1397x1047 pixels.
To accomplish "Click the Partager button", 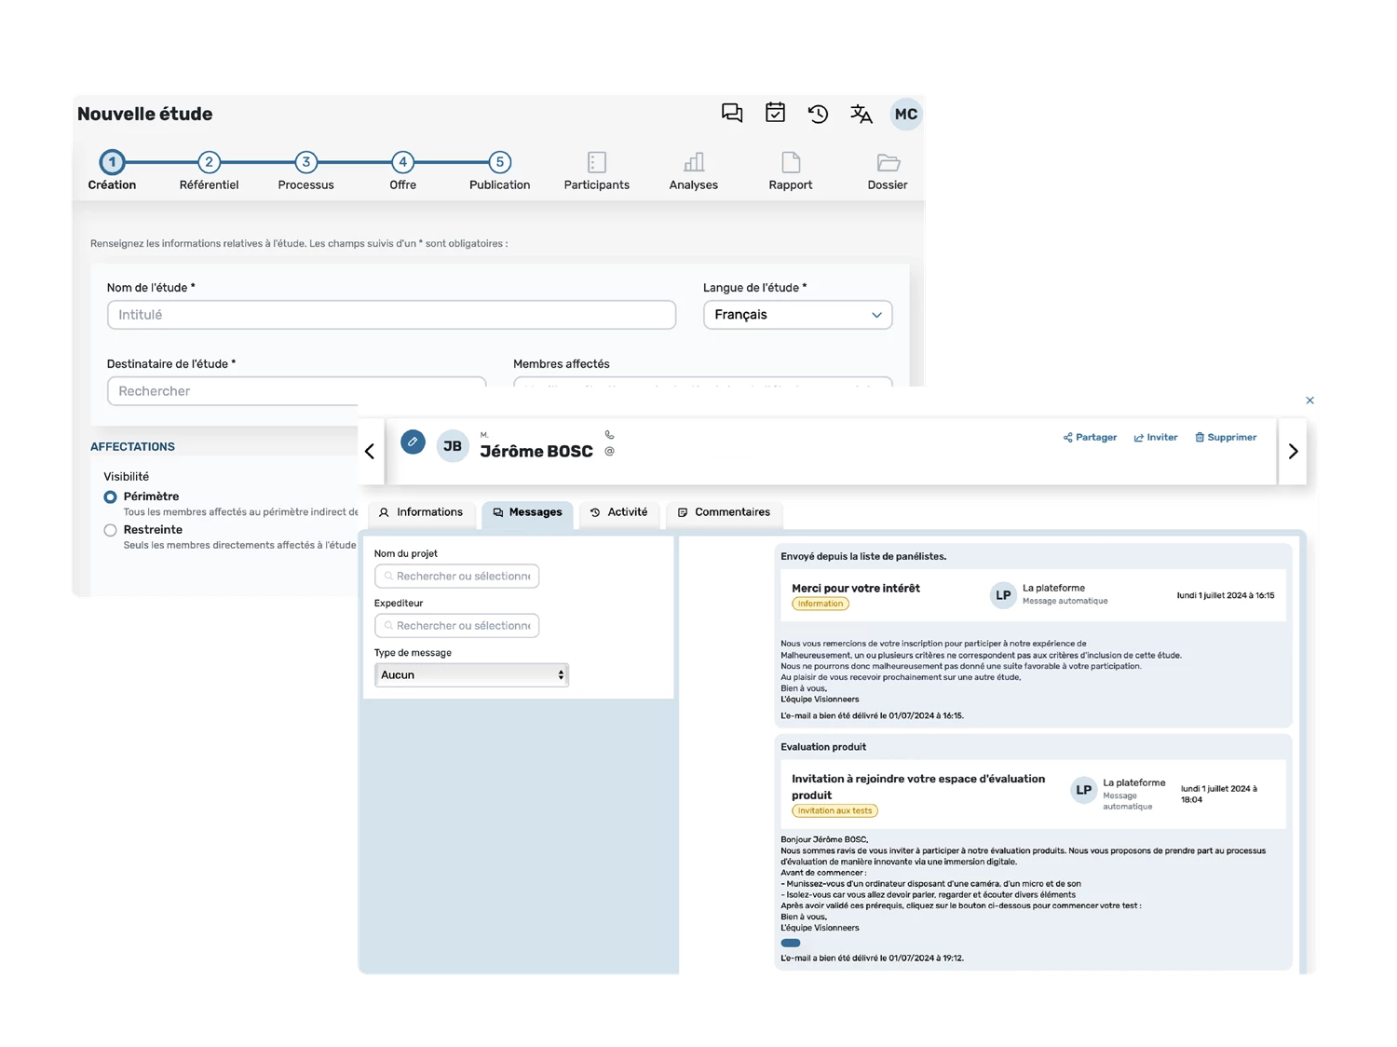I will pyautogui.click(x=1090, y=438).
